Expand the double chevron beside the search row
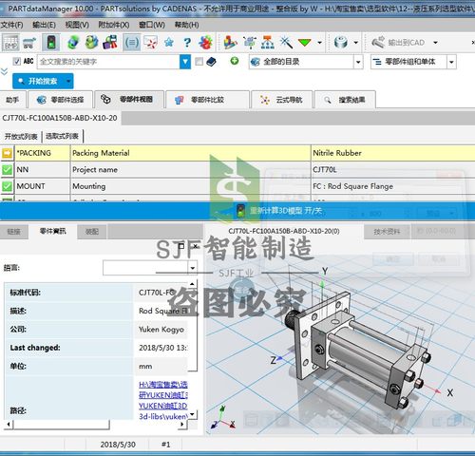The width and height of the screenshot is (475, 456). (4, 71)
